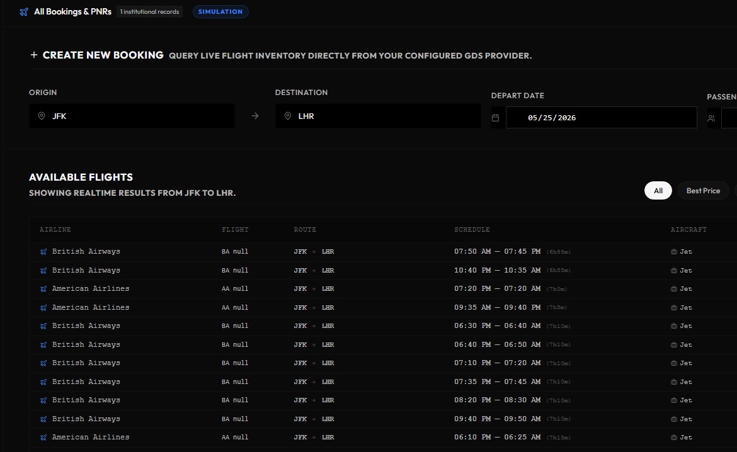Click the SCHEDULE column header
Screen dimensions: 737x452
pos(472,230)
